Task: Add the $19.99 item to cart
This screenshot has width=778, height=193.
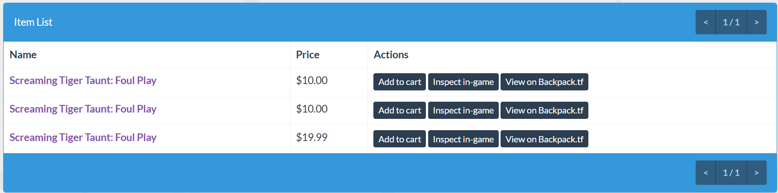Action: (x=400, y=139)
